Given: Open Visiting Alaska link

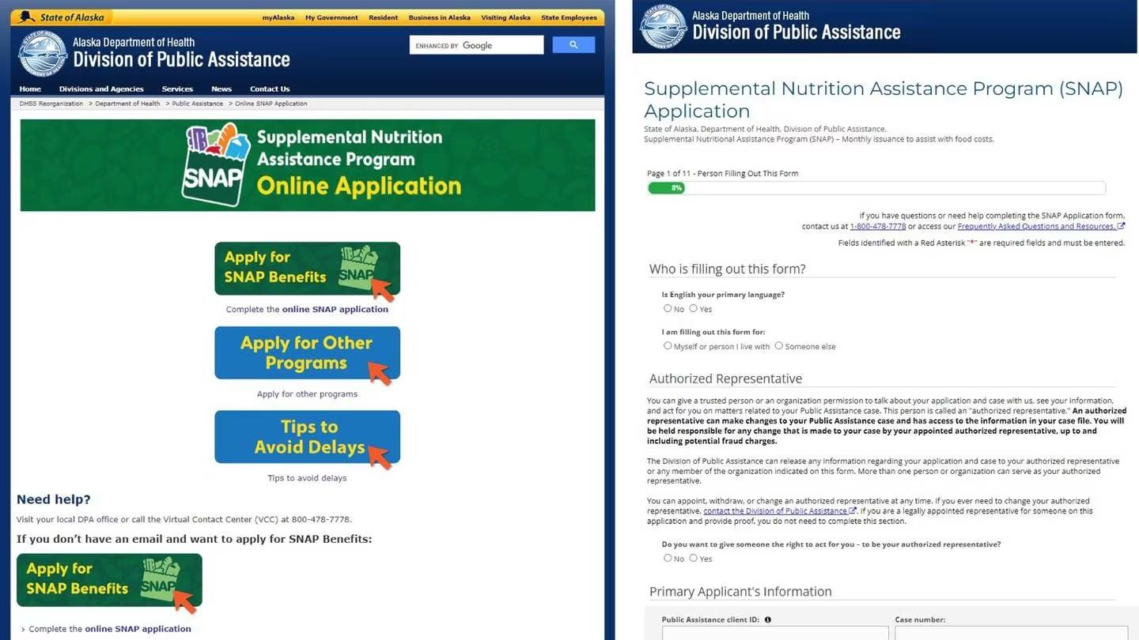Looking at the screenshot, I should (506, 17).
